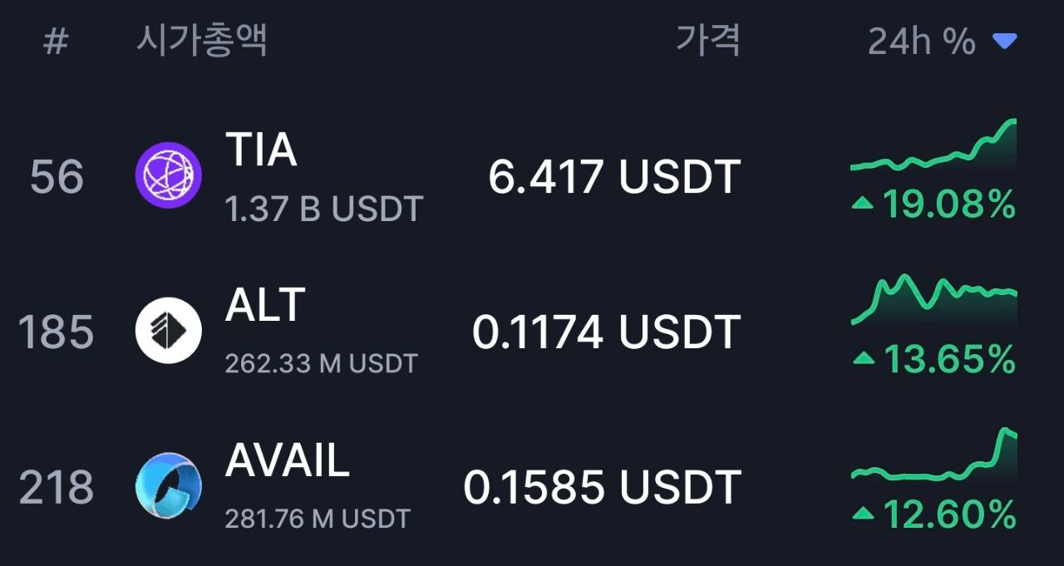Screen dimensions: 1064x566
Task: Open the TIA coin name link
Action: [261, 150]
